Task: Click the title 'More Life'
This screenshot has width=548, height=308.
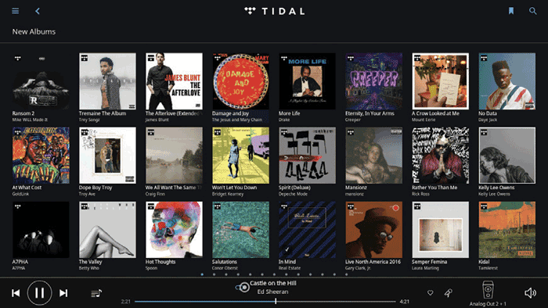Action: 289,113
